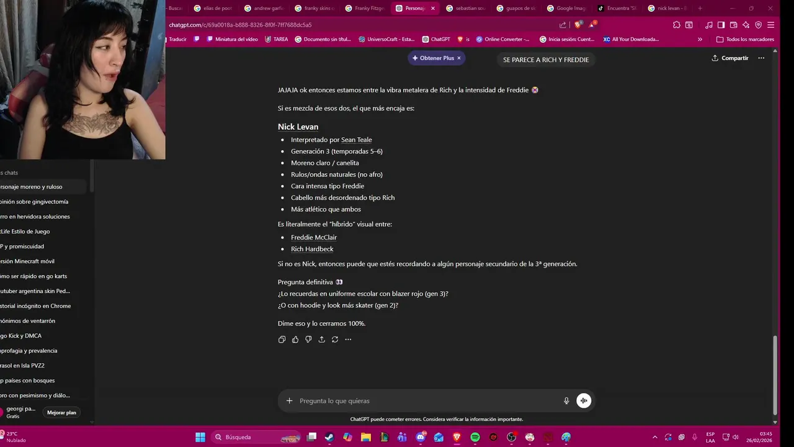Switch to the Google Imag tab
The height and width of the screenshot is (447, 794).
coord(566,8)
